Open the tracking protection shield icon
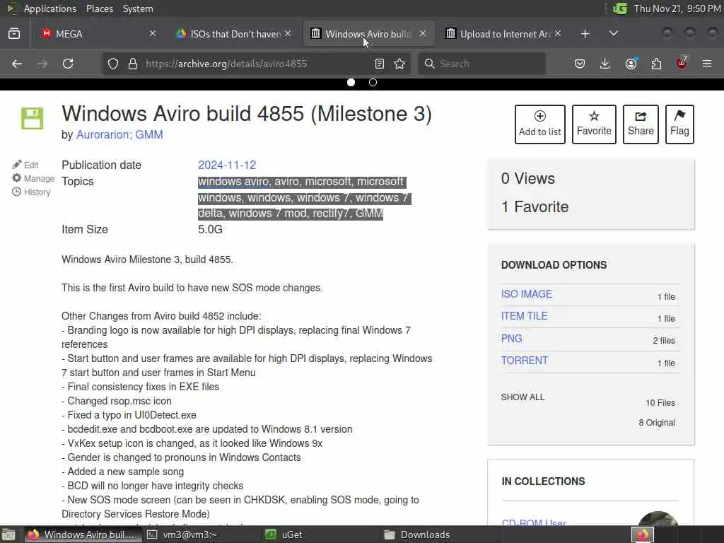Image resolution: width=724 pixels, height=543 pixels. (x=113, y=64)
